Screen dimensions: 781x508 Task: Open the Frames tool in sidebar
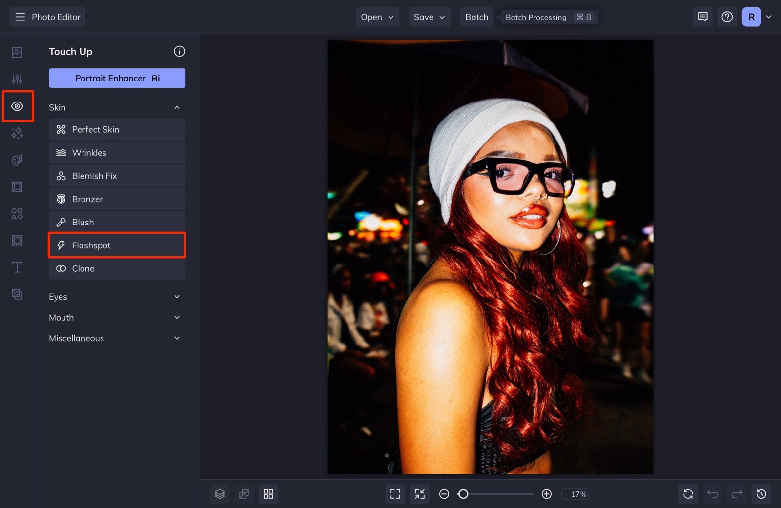pyautogui.click(x=18, y=186)
